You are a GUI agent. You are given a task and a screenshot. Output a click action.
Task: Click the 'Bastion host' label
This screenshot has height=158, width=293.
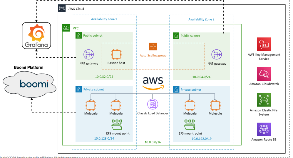coord(116,63)
